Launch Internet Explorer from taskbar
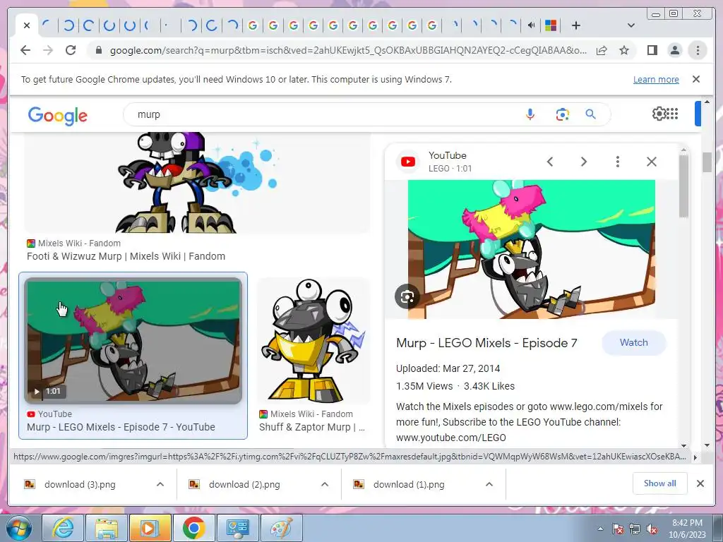Viewport: 723px width, 542px height. tap(63, 528)
